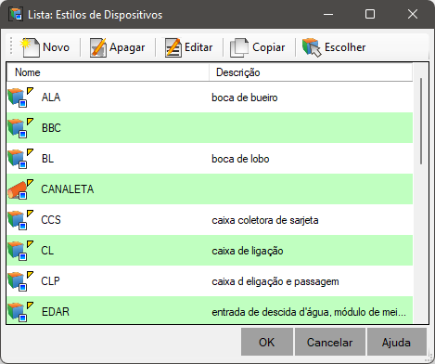
Task: Click description 'caixa d eligação e passagem'
Action: tap(275, 281)
